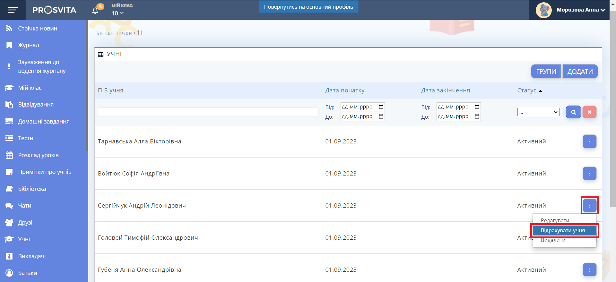Open the hamburger menu in header
Viewport: 616px width, 282px height.
click(x=13, y=10)
